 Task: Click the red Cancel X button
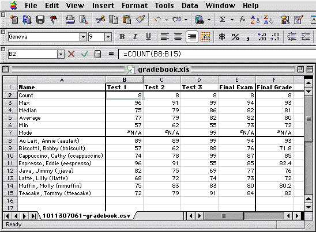click(x=71, y=54)
